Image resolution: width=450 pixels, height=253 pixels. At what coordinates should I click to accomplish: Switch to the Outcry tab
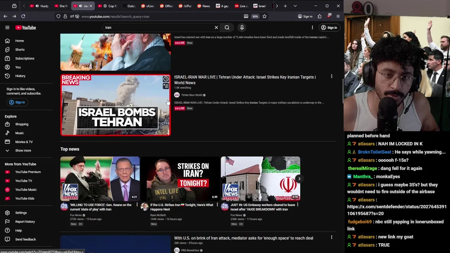[x=129, y=6]
